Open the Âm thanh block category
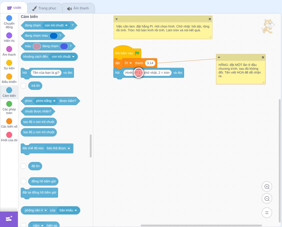This screenshot has width=282, height=227. click(9, 51)
